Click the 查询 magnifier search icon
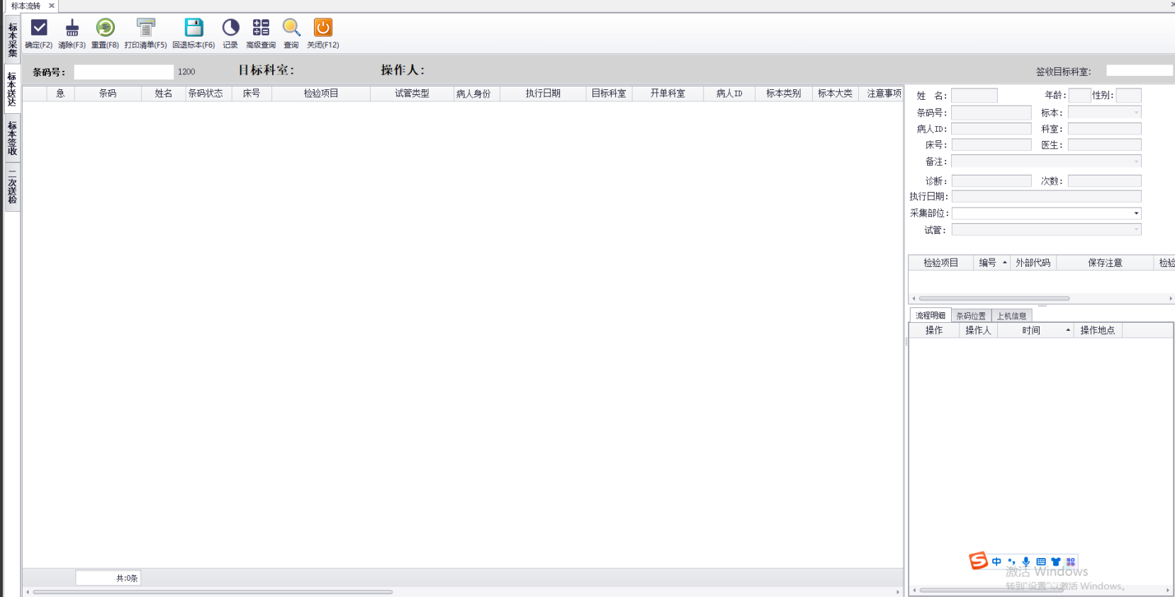 pos(291,28)
